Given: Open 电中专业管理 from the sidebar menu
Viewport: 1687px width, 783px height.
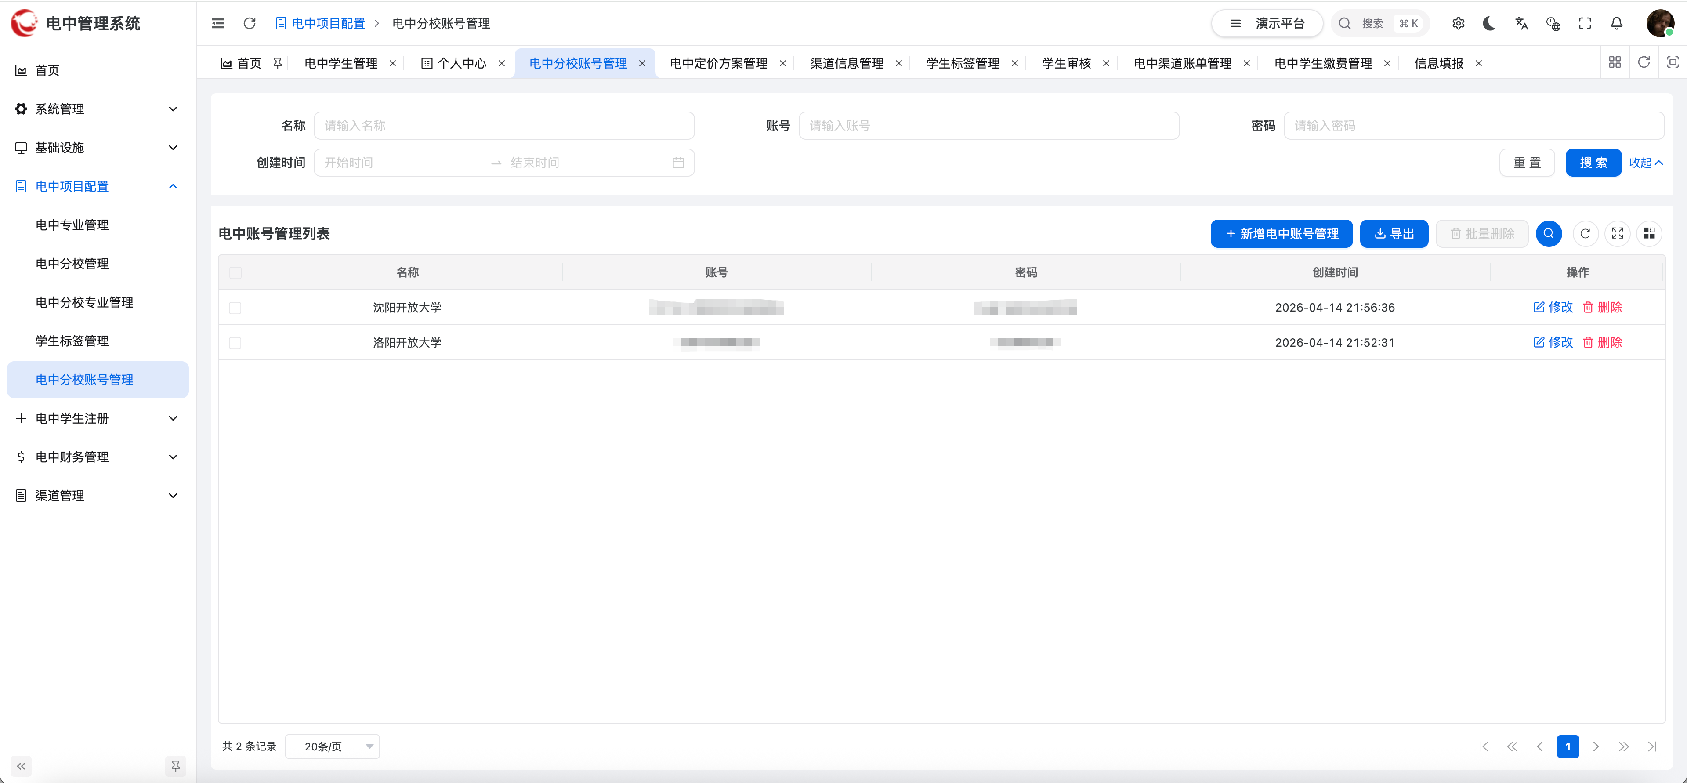Looking at the screenshot, I should (72, 225).
